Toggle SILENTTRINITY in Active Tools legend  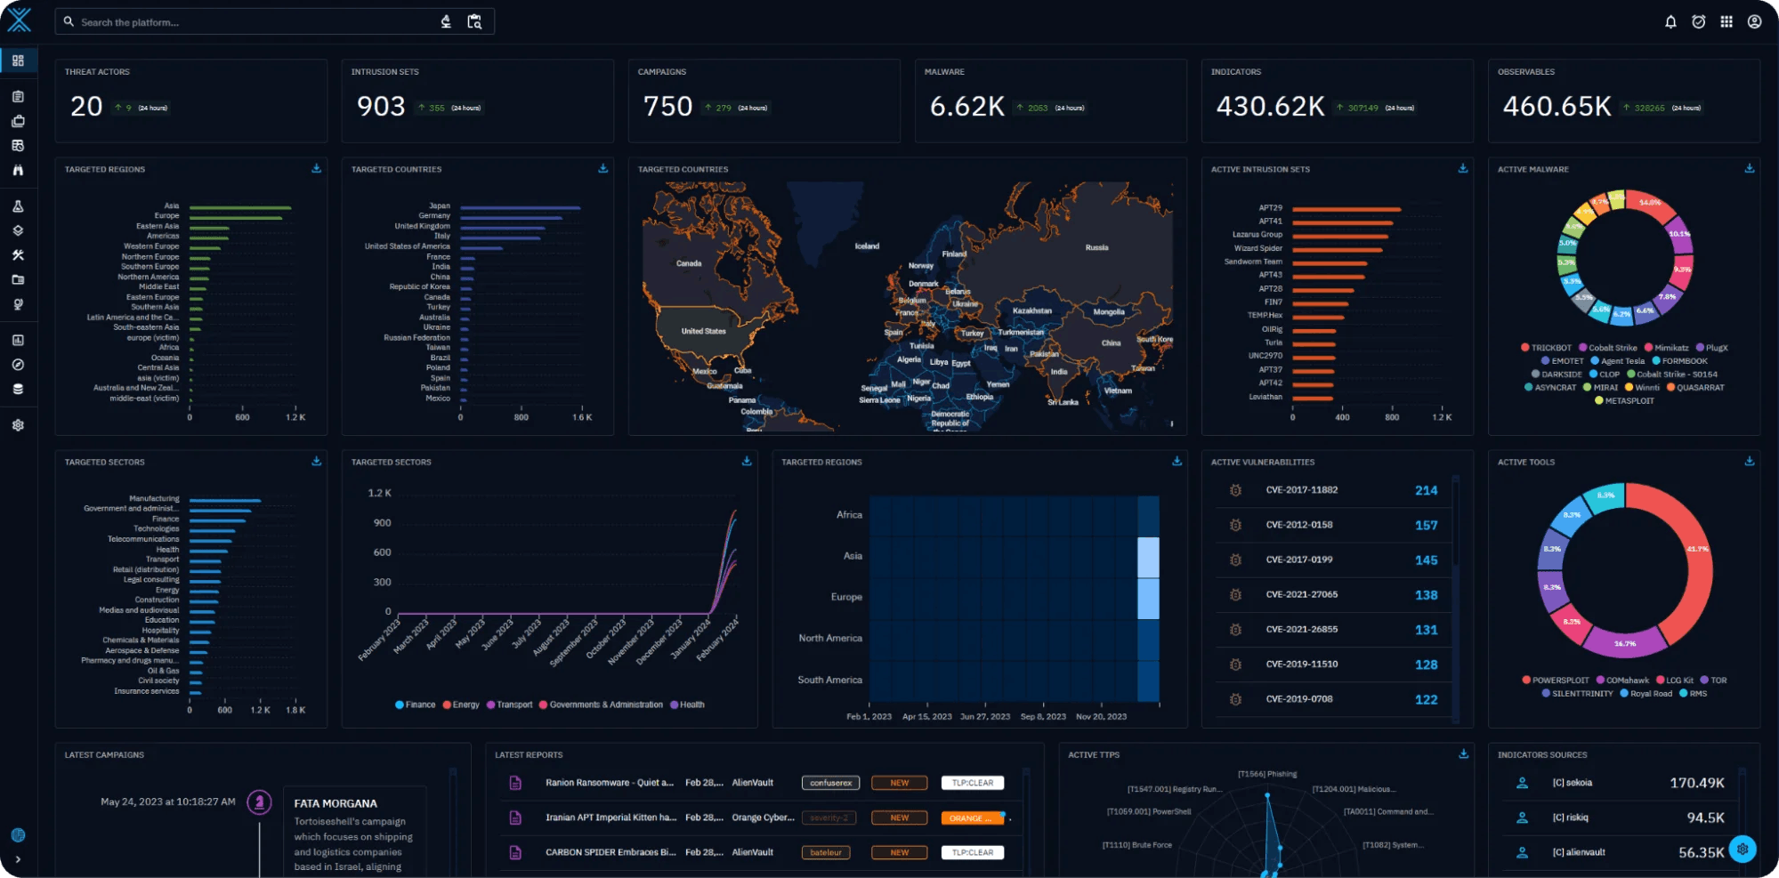1577,694
